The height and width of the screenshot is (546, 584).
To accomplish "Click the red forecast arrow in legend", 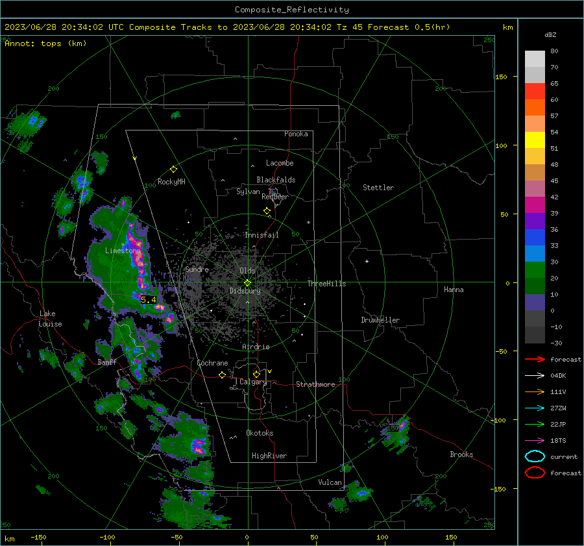I will [535, 359].
